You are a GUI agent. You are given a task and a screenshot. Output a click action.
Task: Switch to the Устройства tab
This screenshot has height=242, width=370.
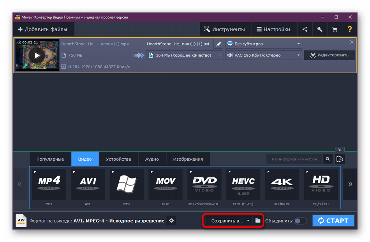pos(118,159)
